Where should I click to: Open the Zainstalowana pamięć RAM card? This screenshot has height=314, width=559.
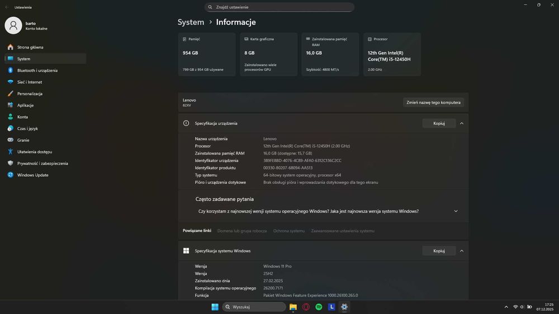tap(330, 55)
